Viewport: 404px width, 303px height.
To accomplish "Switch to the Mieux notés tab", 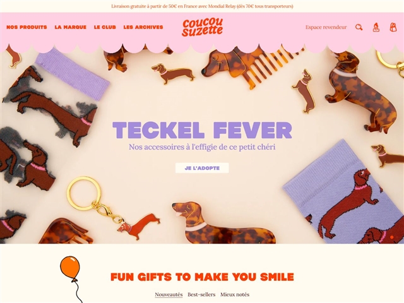I will [235, 294].
